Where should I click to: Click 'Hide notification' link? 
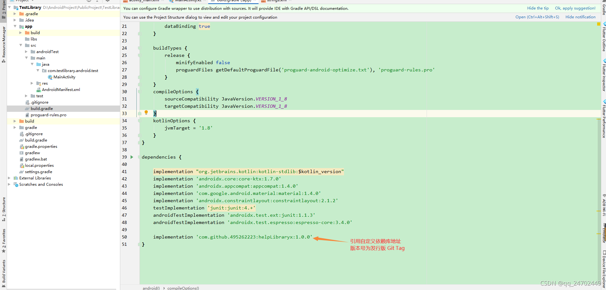pyautogui.click(x=580, y=17)
